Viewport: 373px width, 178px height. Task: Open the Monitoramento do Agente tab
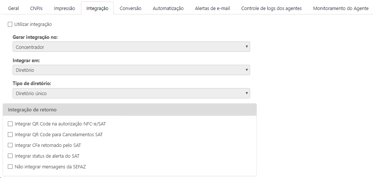341,8
